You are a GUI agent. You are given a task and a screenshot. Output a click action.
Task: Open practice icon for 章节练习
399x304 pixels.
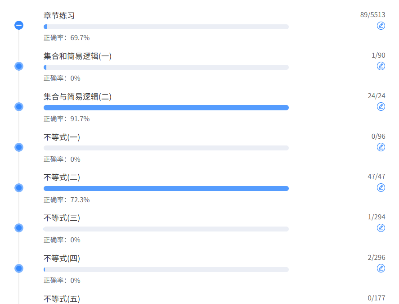pos(381,26)
